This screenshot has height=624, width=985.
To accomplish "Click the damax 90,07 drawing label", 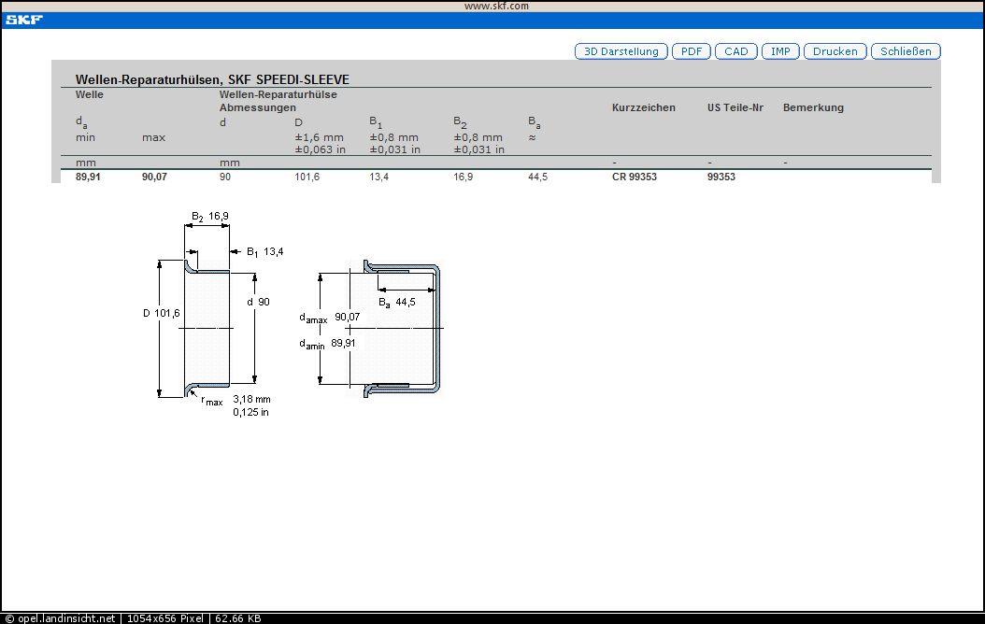I will point(330,319).
